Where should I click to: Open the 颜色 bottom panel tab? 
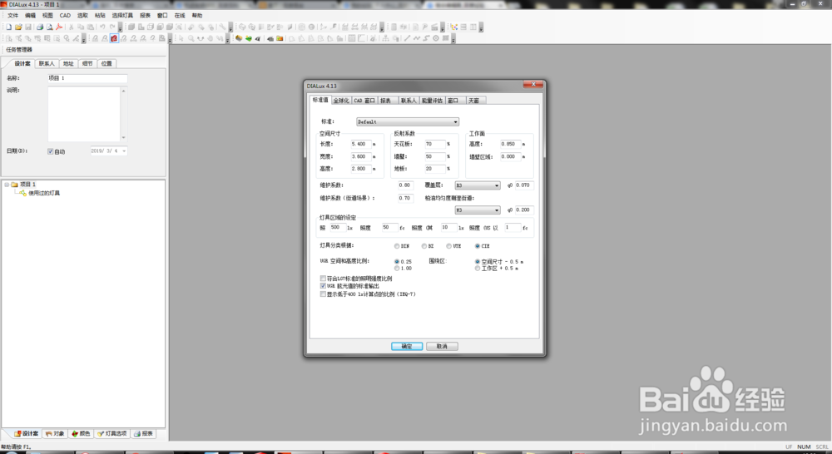[x=82, y=433]
